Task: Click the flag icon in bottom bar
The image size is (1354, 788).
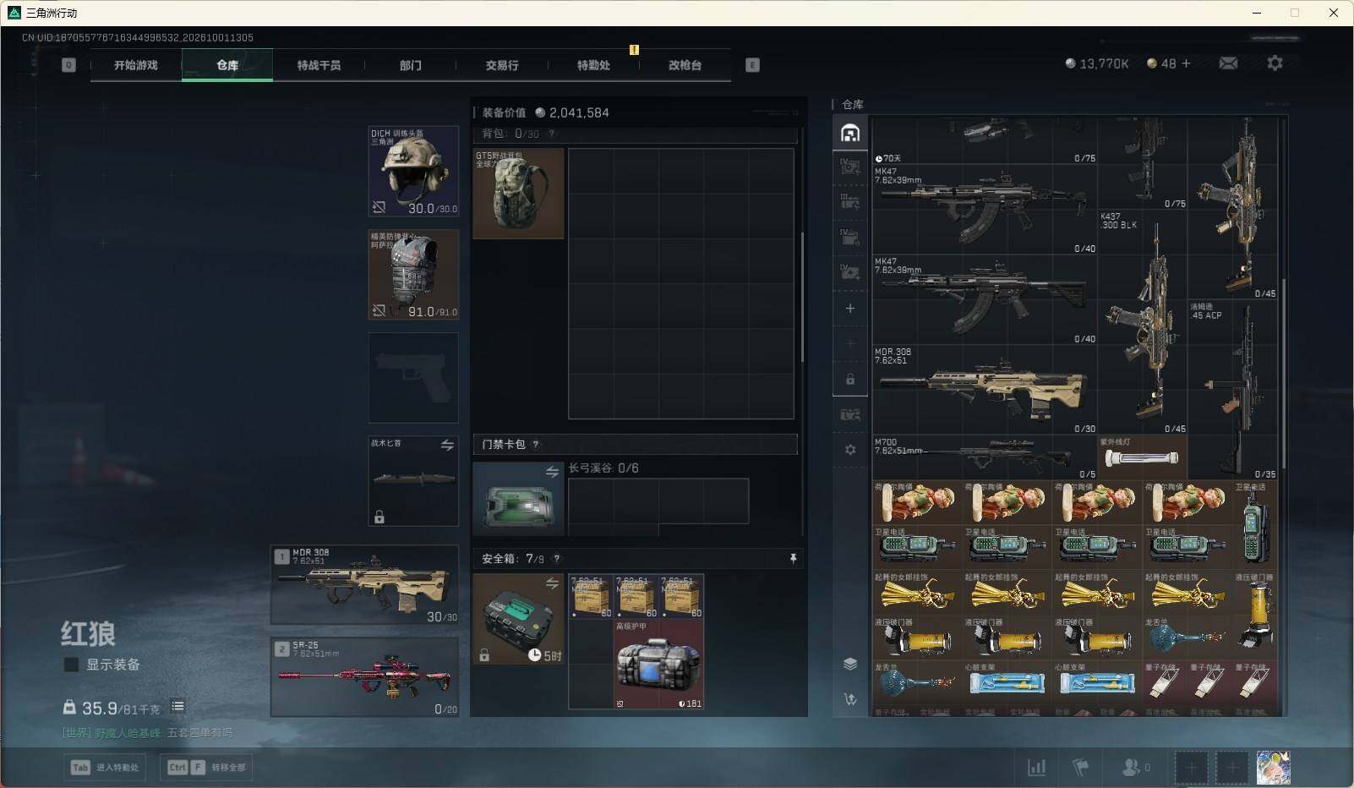Action: coord(1080,767)
